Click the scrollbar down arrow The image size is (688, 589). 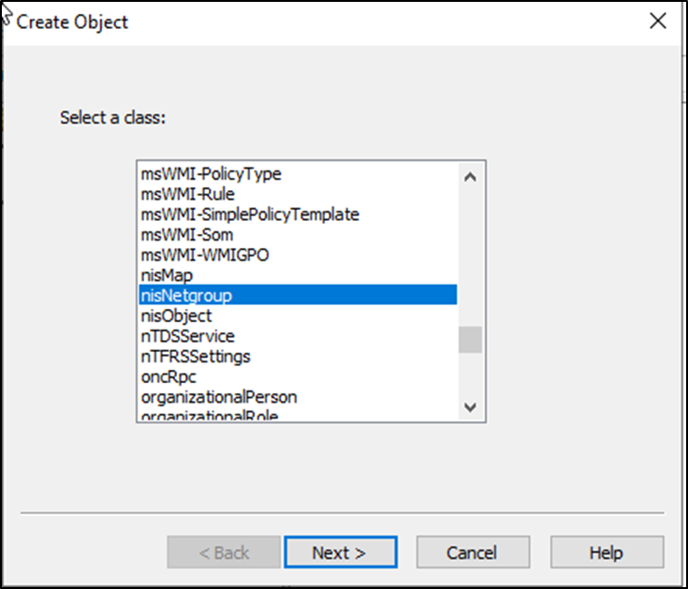[x=470, y=407]
